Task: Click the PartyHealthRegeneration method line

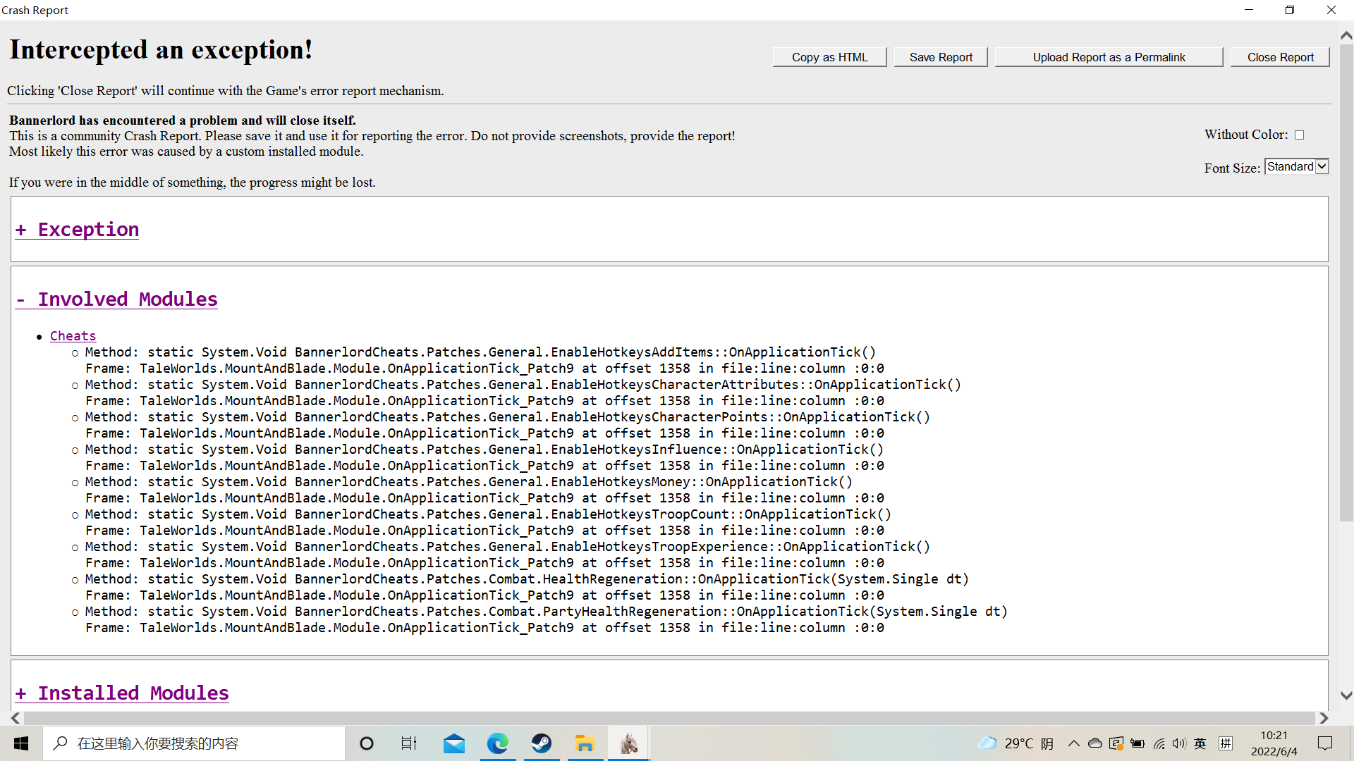Action: pos(547,612)
